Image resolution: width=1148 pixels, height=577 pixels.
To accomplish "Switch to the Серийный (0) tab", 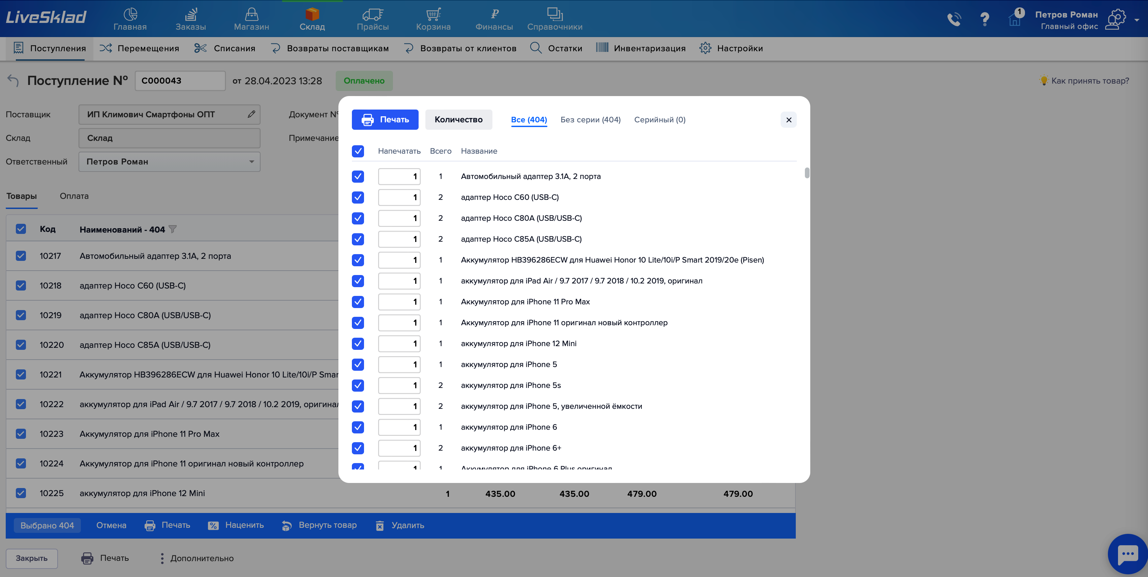I will coord(660,119).
